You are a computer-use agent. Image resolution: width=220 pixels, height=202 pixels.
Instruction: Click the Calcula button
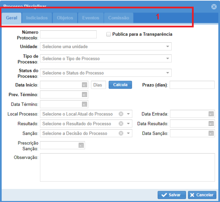120,85
